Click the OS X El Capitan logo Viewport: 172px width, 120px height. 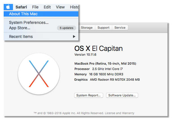click(39, 74)
